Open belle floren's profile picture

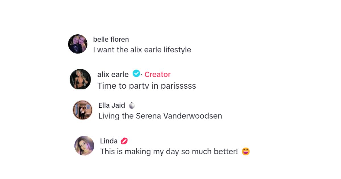click(x=78, y=44)
